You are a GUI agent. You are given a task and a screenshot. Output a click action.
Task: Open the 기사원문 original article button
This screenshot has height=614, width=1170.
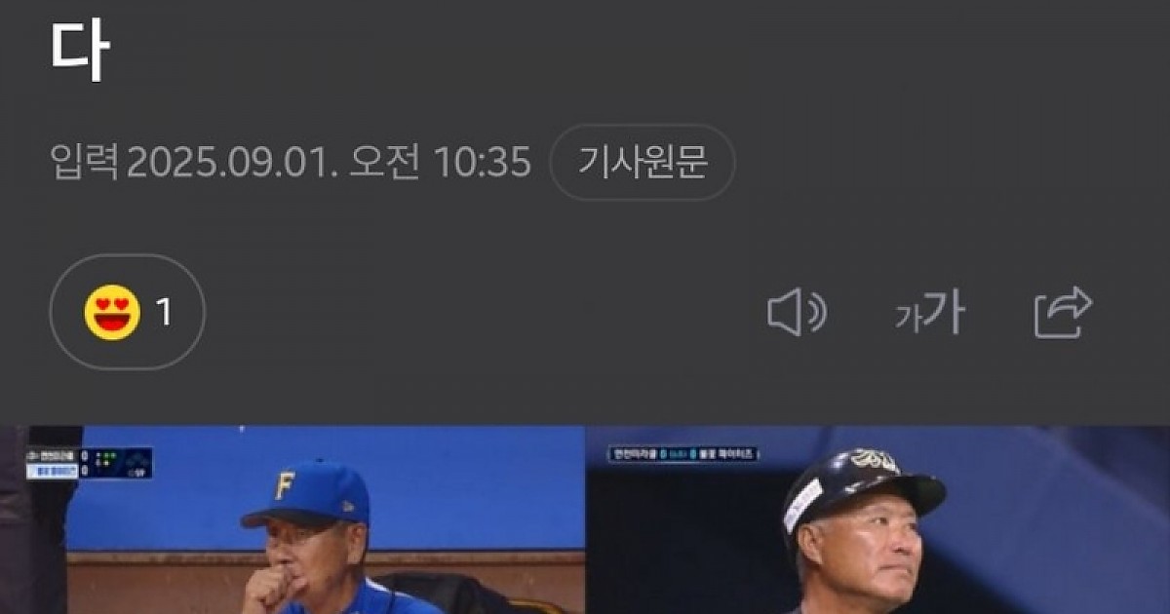(642, 163)
